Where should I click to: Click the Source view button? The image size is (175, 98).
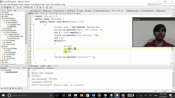(x=31, y=13)
